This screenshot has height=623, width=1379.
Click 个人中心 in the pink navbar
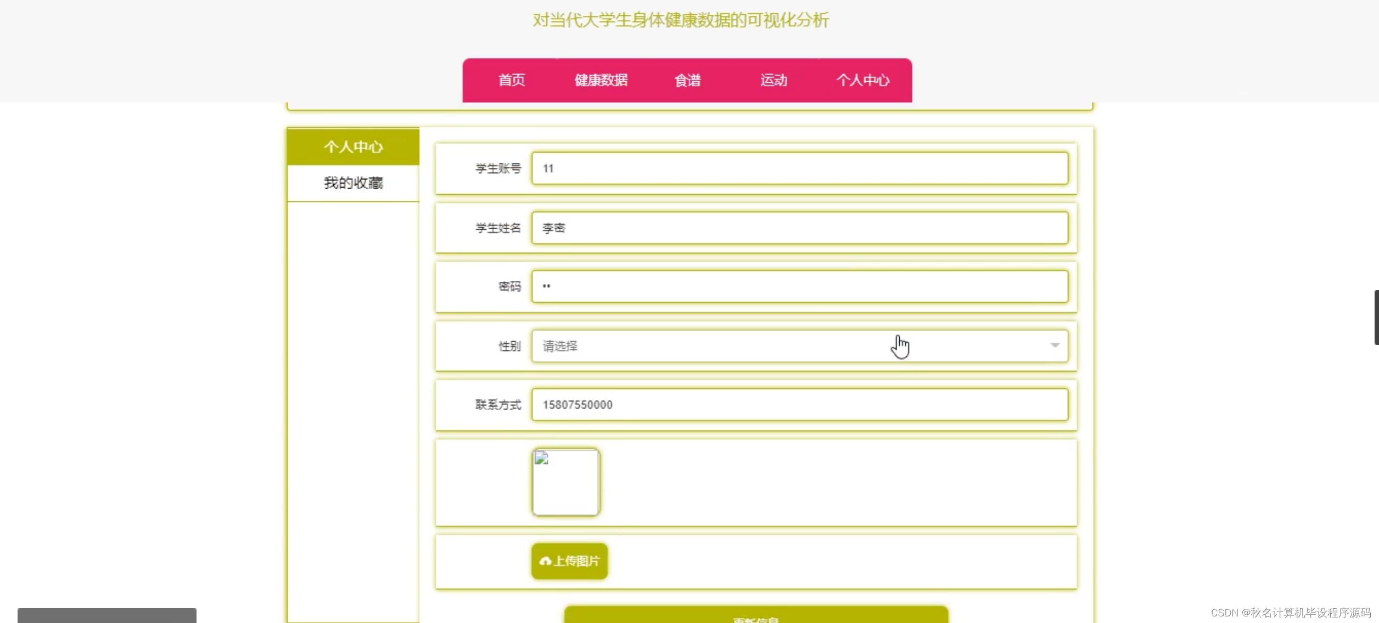(862, 81)
